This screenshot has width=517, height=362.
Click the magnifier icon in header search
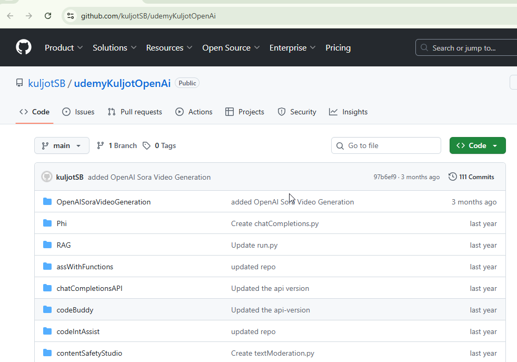click(424, 48)
